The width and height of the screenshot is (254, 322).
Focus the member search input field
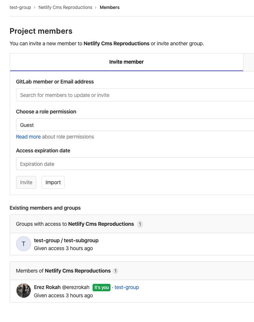[135, 95]
